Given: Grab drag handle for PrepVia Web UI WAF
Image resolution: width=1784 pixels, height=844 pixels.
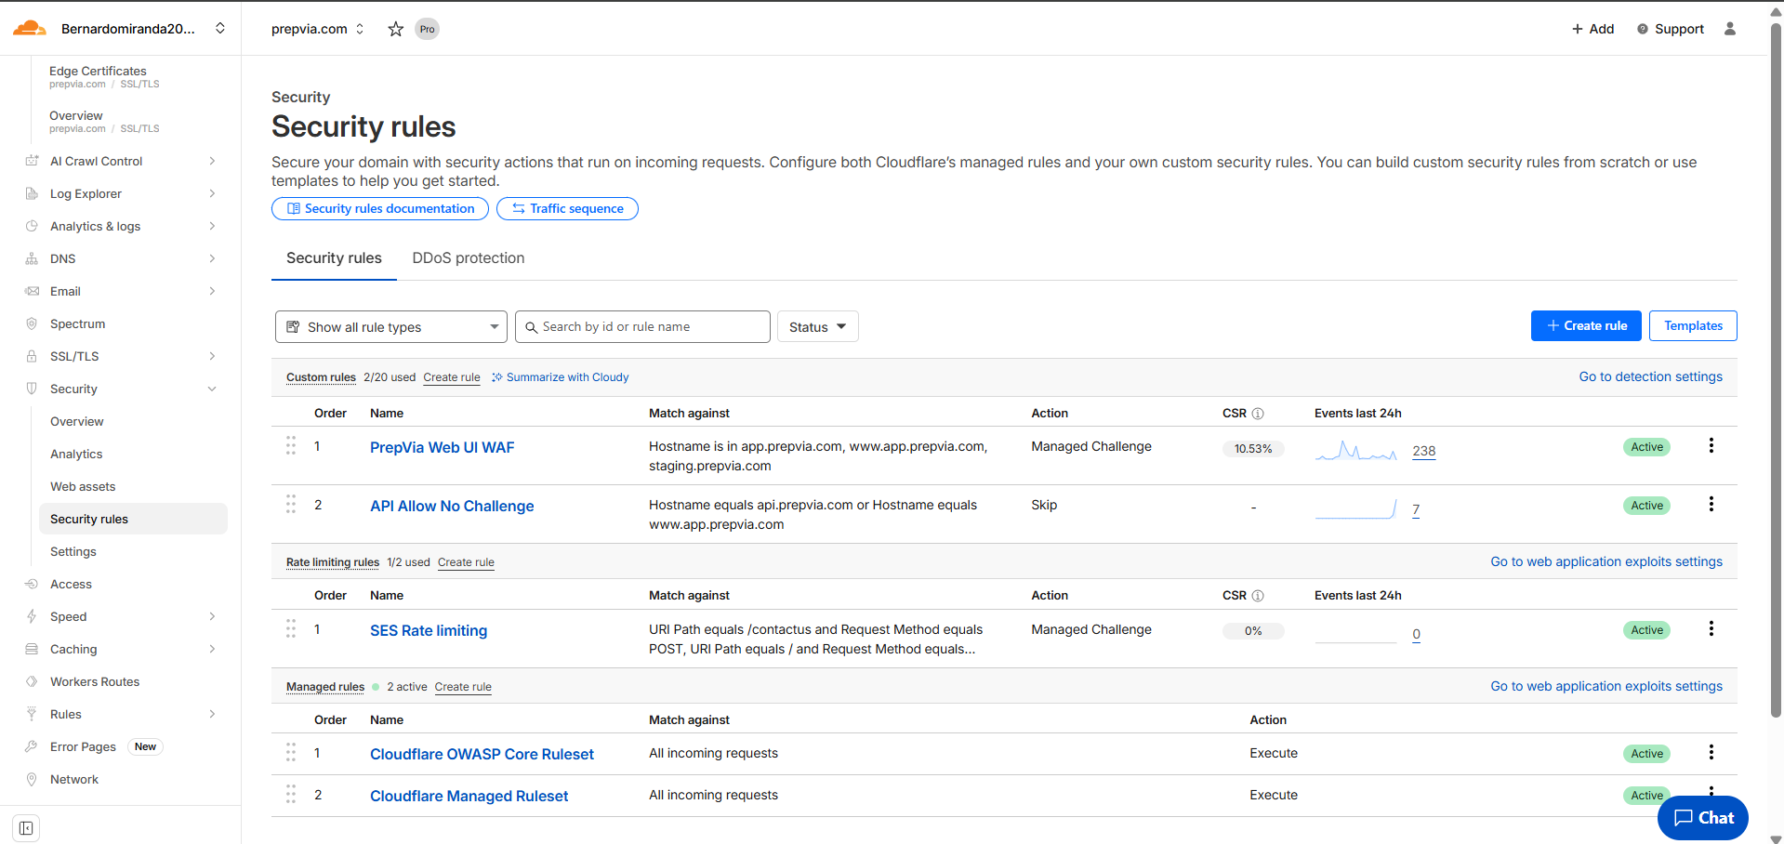Looking at the screenshot, I should pos(291,446).
